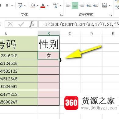
Task: Select cell ending in 5524991
Action: point(19,86)
